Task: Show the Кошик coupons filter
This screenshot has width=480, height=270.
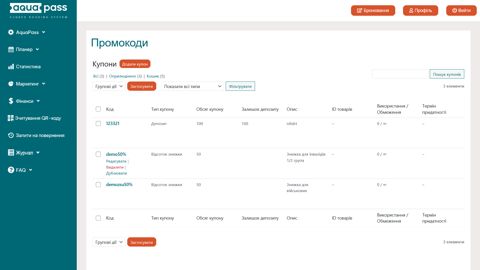Action: [152, 76]
